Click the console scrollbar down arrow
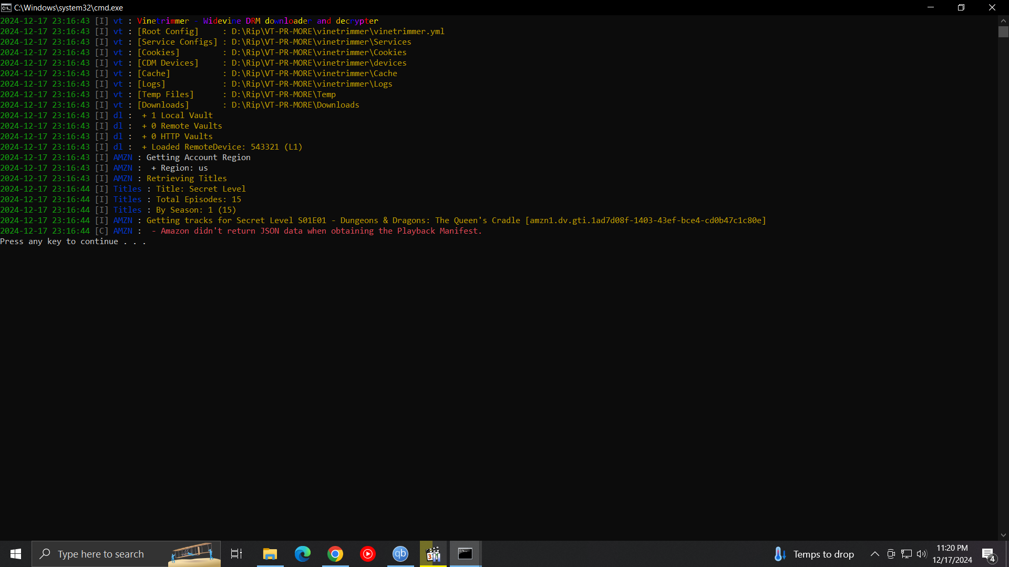 [1003, 535]
